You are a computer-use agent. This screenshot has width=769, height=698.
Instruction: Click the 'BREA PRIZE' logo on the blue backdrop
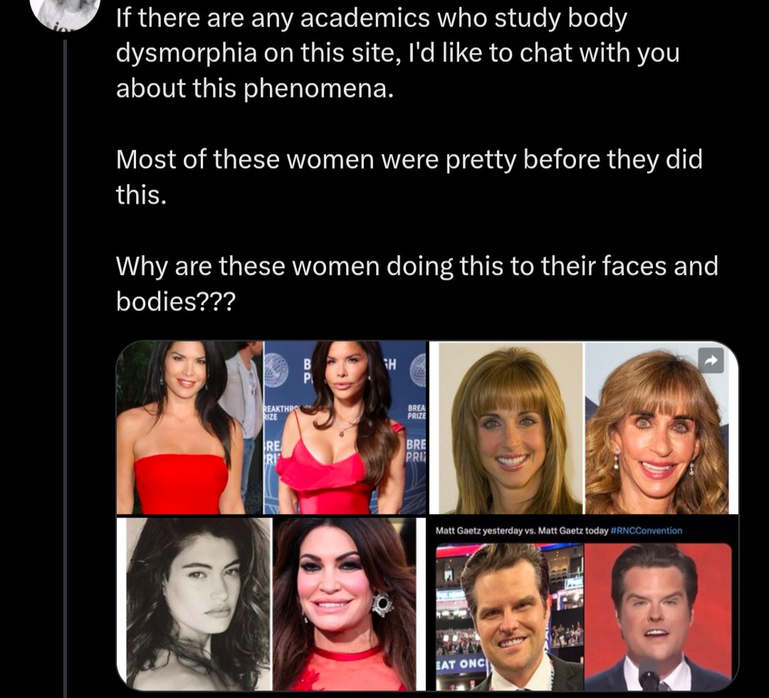pos(416,412)
